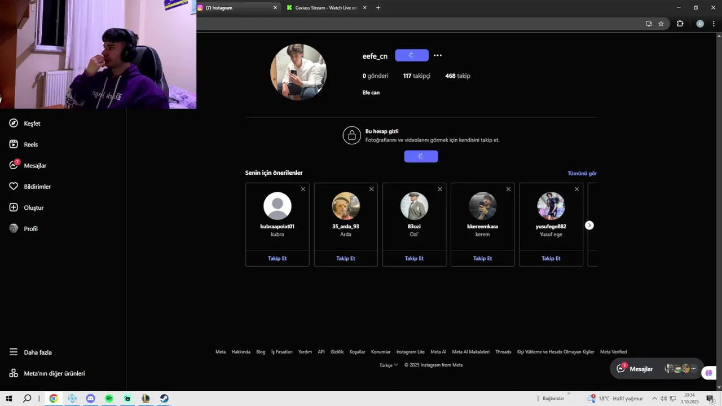Click the volume icon in system tray
Viewport: 722px width, 406px height.
coord(663,399)
